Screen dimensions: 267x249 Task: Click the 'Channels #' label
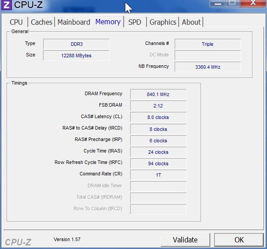[157, 43]
